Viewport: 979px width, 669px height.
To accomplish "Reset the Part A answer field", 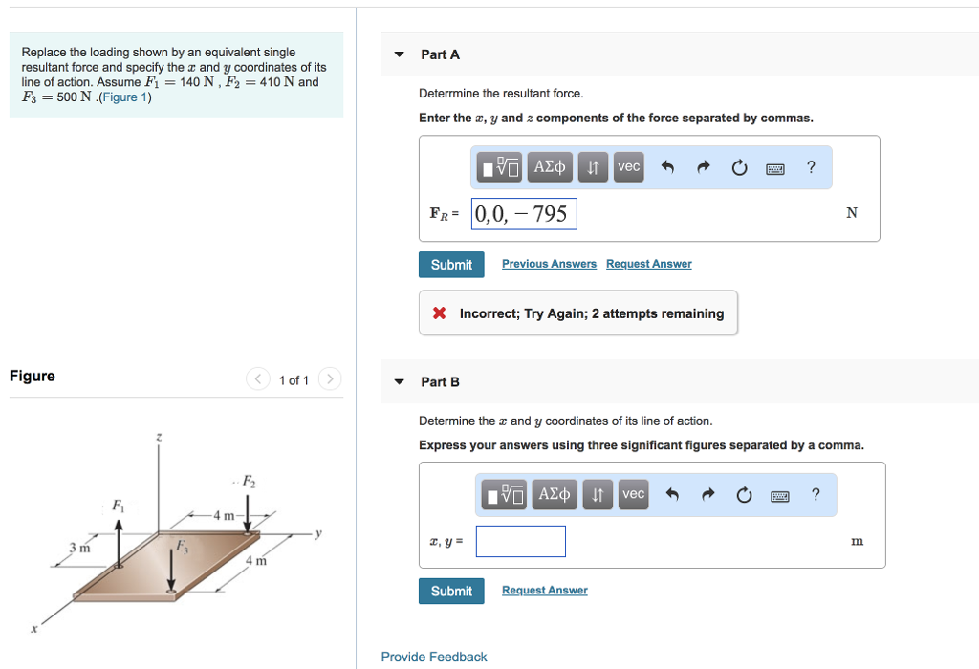I will (x=739, y=168).
